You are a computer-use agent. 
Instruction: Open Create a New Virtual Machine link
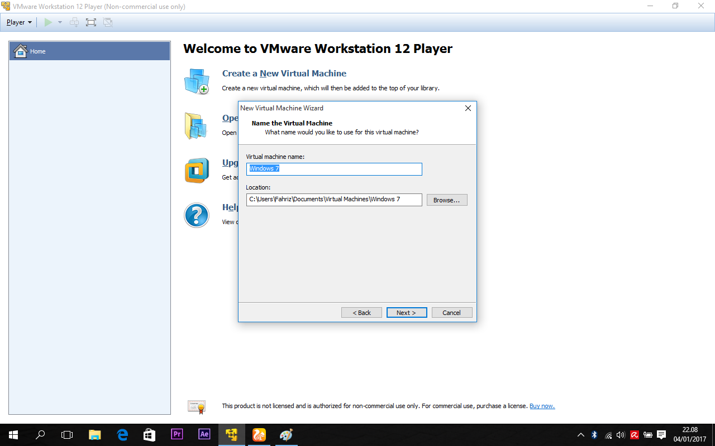[284, 74]
